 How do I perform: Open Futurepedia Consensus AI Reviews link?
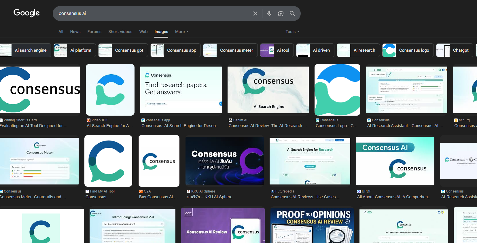tap(305, 197)
